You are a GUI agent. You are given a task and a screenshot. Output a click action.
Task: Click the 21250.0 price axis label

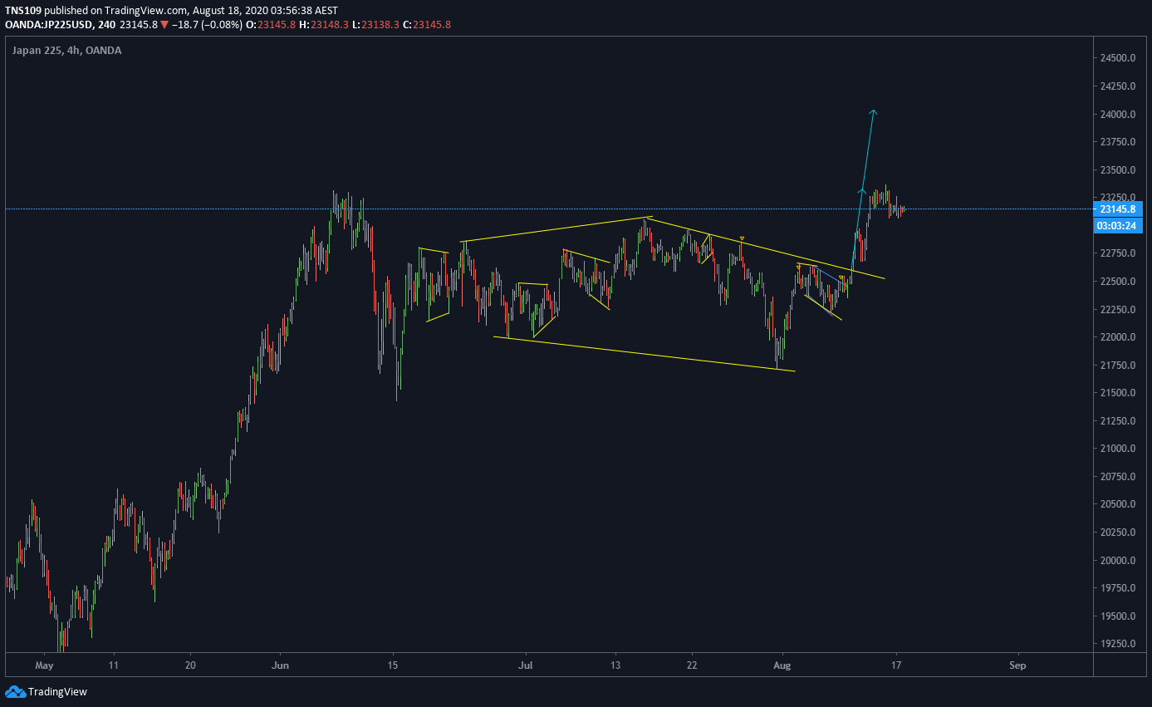pyautogui.click(x=1119, y=421)
